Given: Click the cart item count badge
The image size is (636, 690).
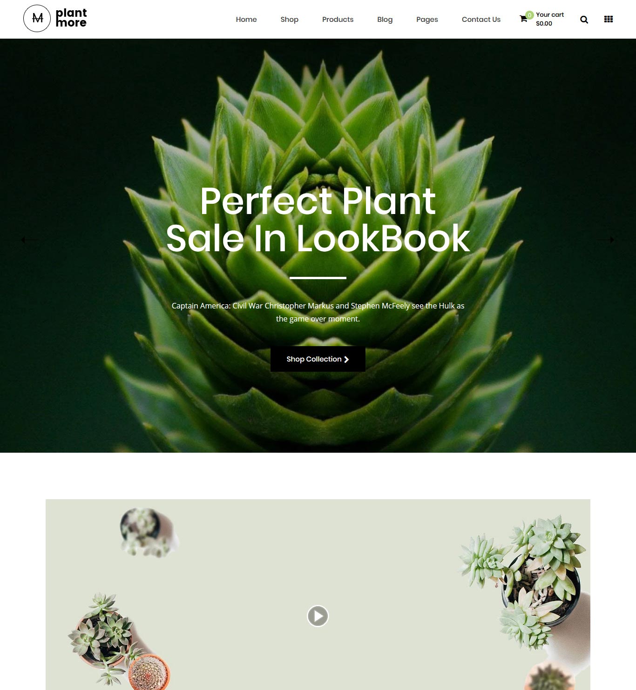Looking at the screenshot, I should [x=529, y=15].
